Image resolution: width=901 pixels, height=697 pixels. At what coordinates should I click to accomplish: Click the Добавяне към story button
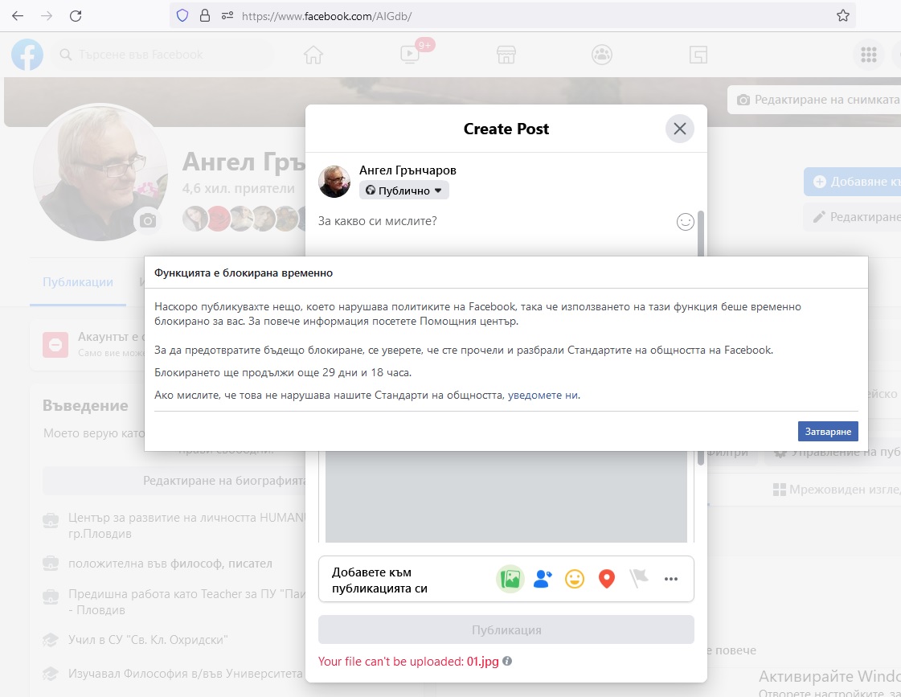coord(853,182)
